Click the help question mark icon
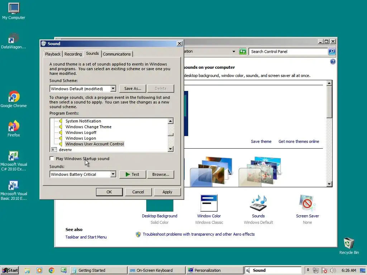The width and height of the screenshot is (367, 275). [x=333, y=62]
